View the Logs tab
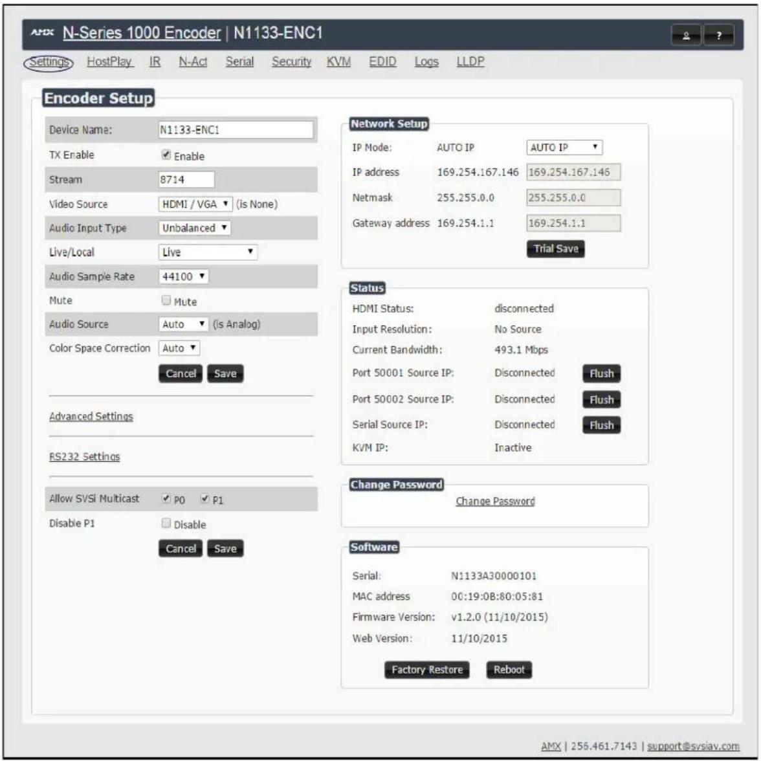The width and height of the screenshot is (761, 761). [426, 61]
